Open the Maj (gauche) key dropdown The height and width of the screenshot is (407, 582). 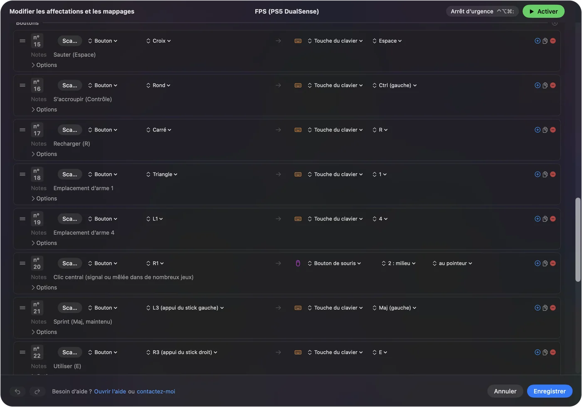394,308
